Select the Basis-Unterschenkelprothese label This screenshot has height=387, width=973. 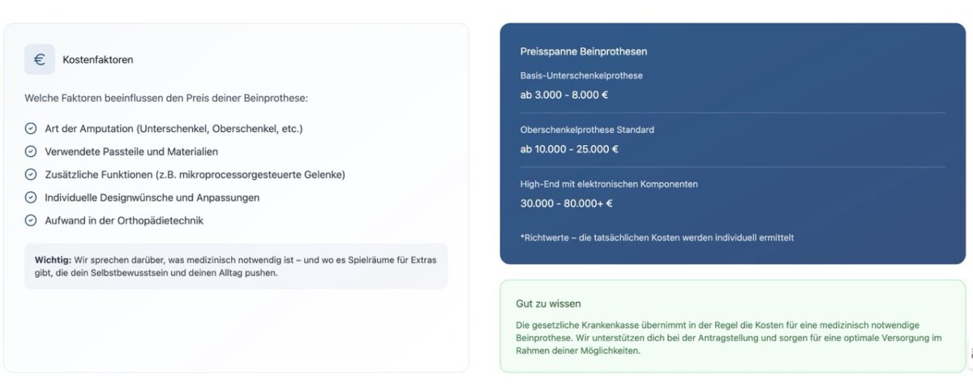581,75
